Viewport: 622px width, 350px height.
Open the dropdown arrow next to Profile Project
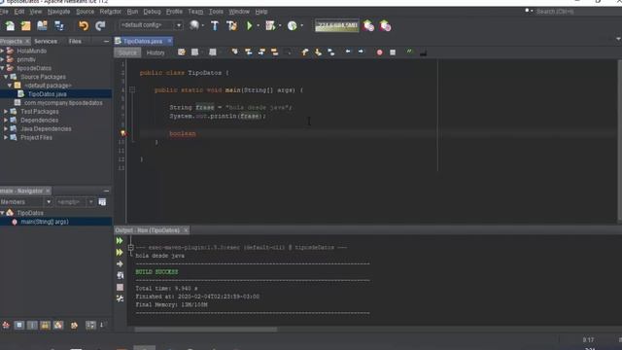pos(302,26)
